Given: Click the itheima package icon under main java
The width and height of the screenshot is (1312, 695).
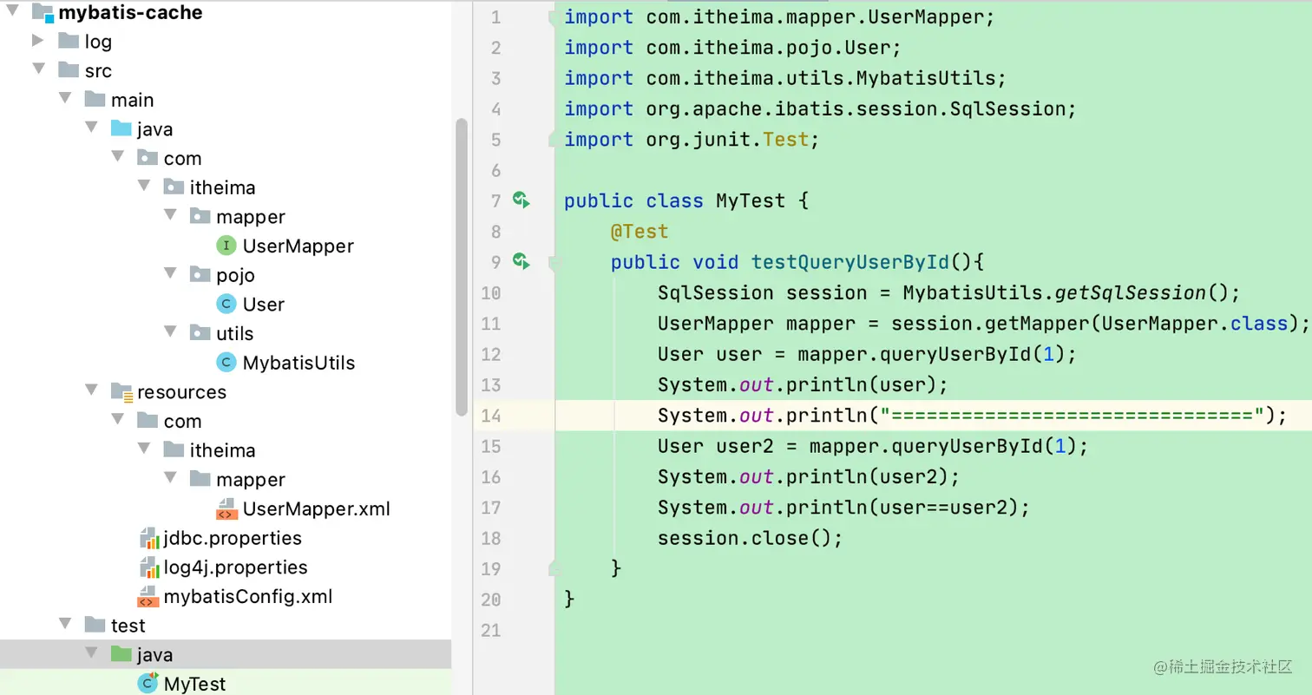Looking at the screenshot, I should click(174, 187).
